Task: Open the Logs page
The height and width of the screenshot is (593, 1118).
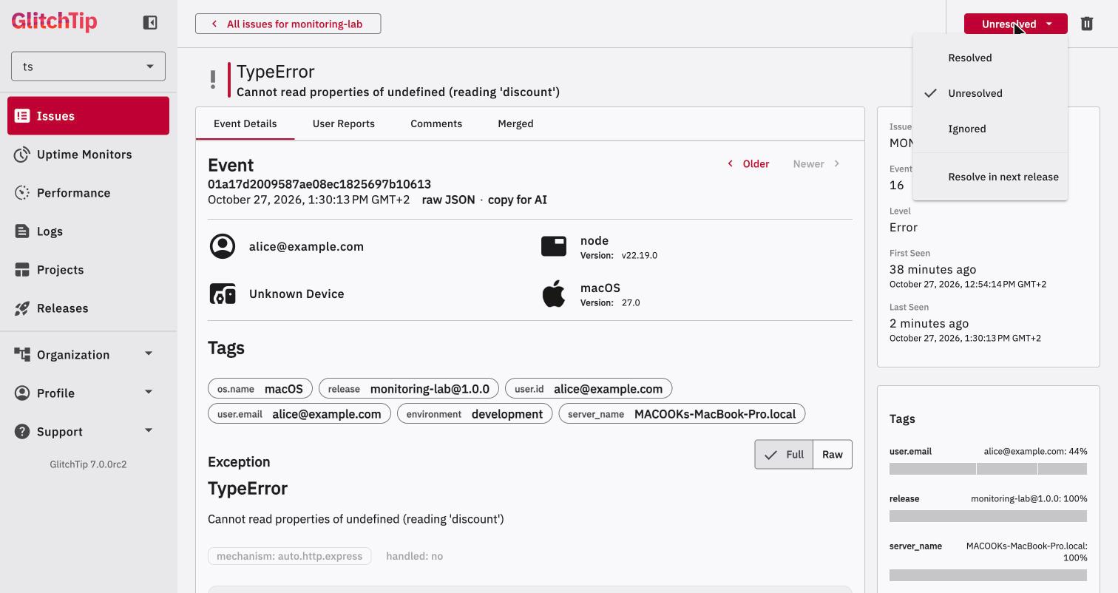Action: pyautogui.click(x=88, y=231)
